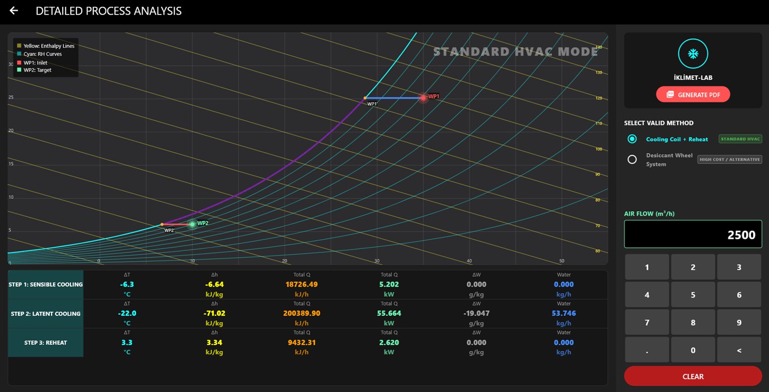Click the Air Flow input field

[693, 234]
